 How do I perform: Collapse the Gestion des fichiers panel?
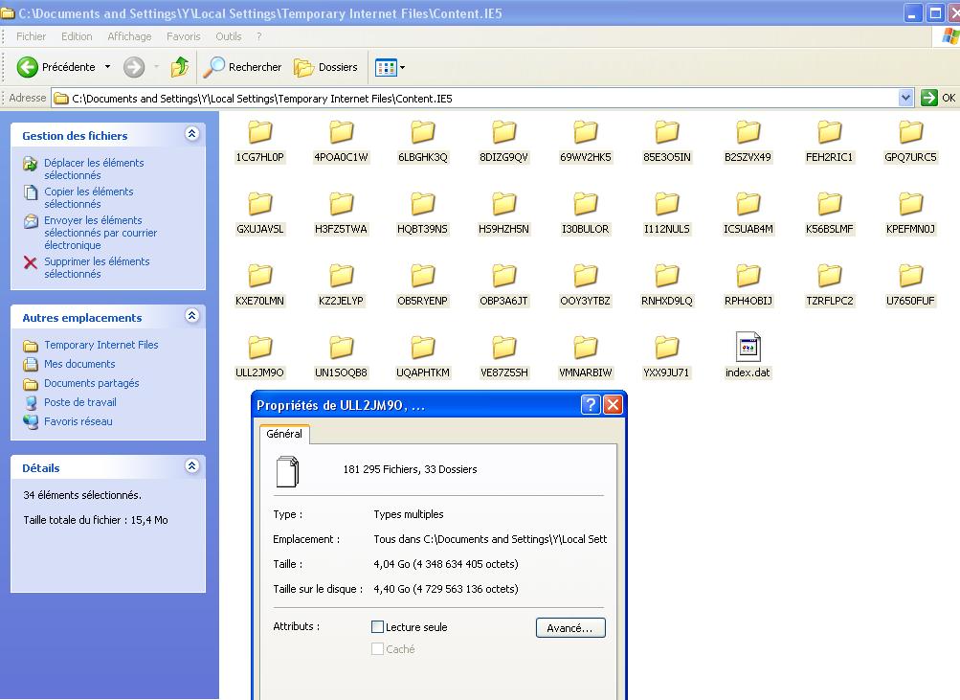[191, 135]
